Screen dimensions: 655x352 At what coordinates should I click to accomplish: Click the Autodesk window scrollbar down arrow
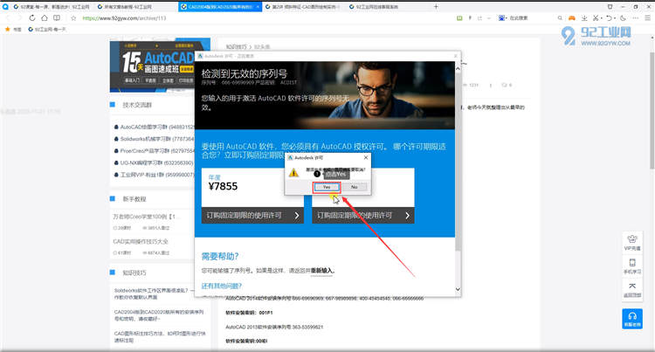pos(458,289)
